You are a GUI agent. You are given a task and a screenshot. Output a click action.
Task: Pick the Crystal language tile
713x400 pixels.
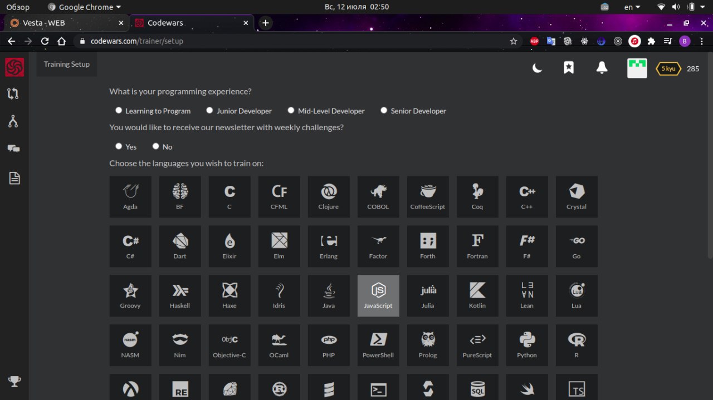click(577, 197)
